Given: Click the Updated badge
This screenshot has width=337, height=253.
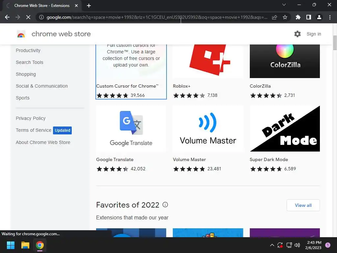Looking at the screenshot, I should click(x=62, y=130).
